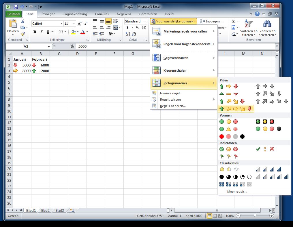
Task: Choose the three signs shapes icon set
Action: pos(228,129)
